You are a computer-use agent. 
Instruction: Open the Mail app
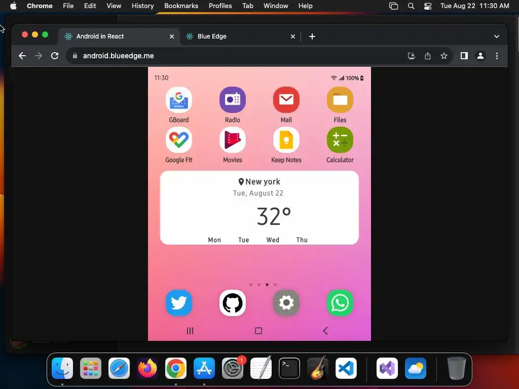click(x=286, y=100)
